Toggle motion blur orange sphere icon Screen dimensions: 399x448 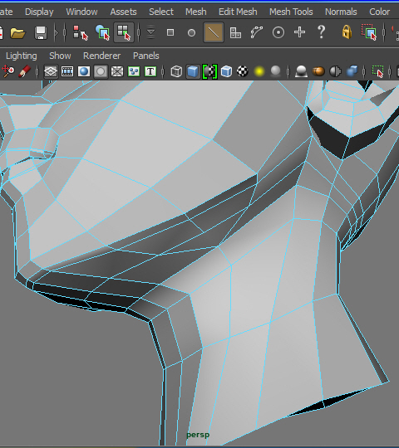click(x=318, y=71)
